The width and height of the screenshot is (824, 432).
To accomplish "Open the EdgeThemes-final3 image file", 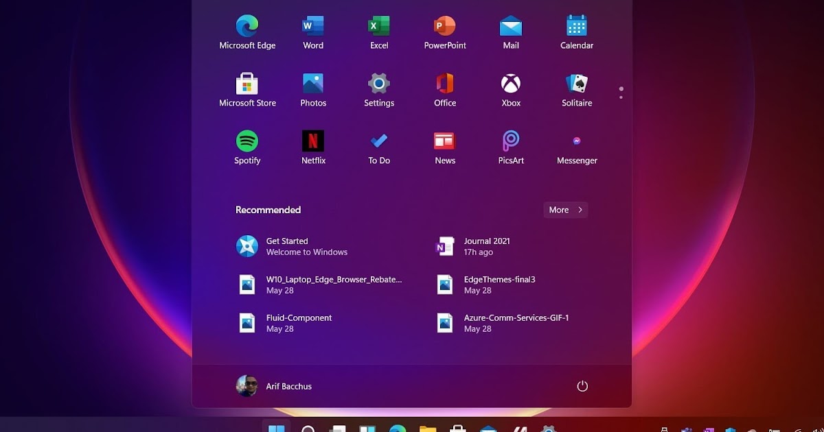I will [x=486, y=285].
